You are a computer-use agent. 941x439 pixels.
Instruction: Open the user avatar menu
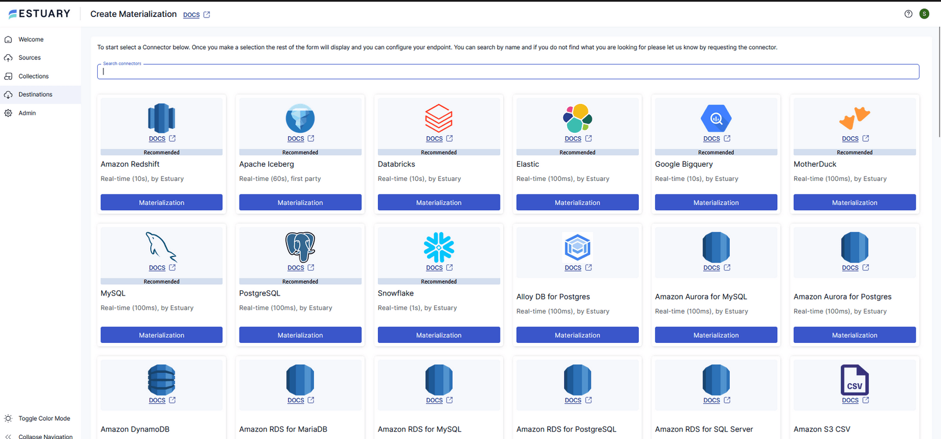[924, 14]
